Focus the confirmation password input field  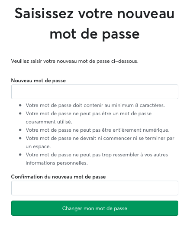[95, 188]
